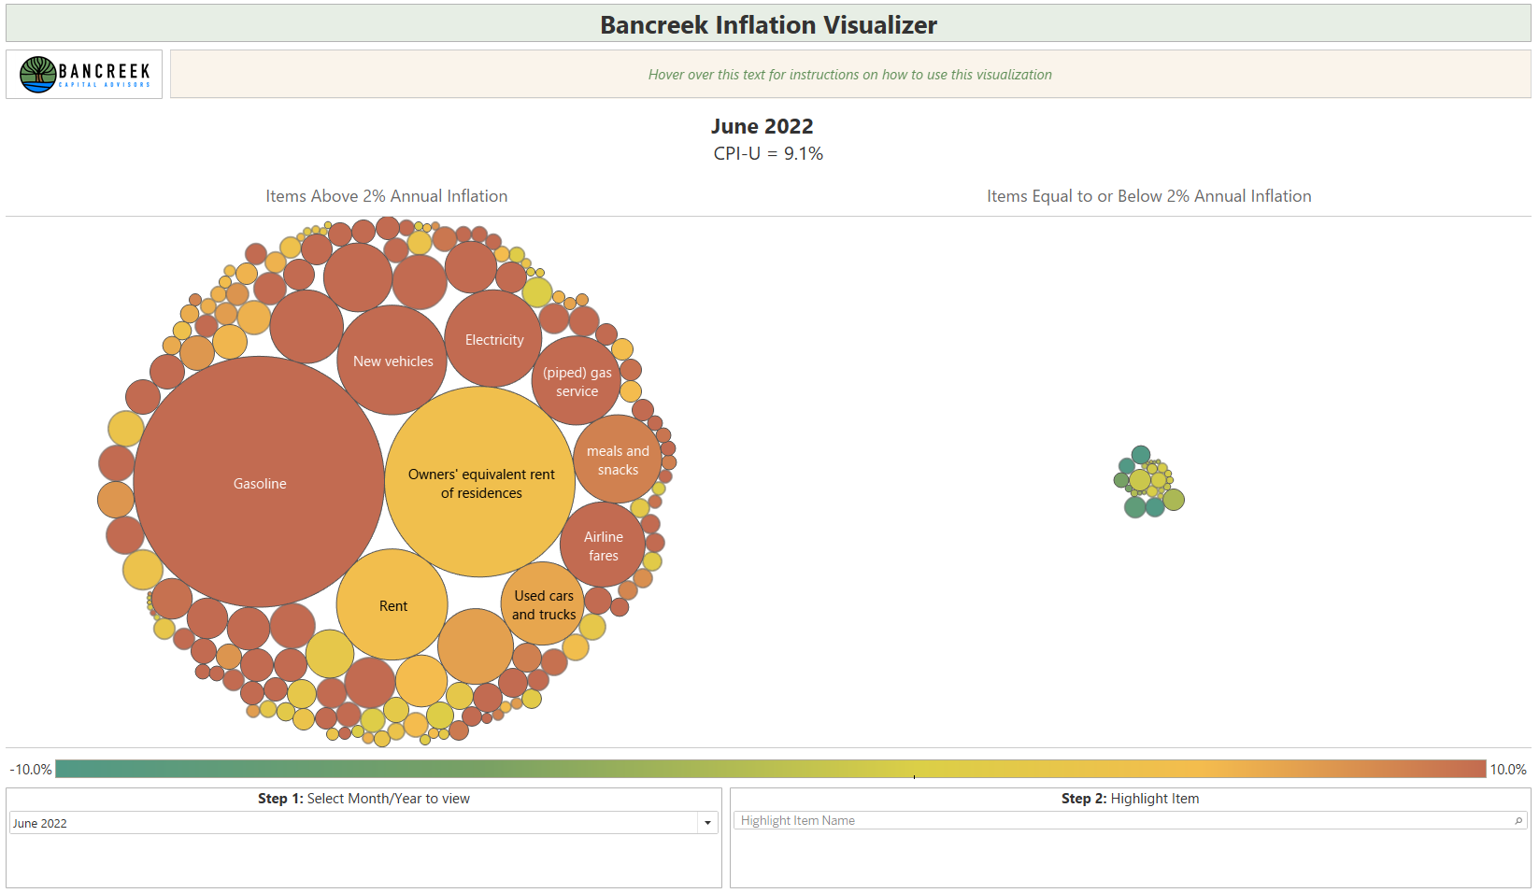The height and width of the screenshot is (893, 1539).
Task: Click the piped gas service bubble
Action: pyautogui.click(x=575, y=381)
